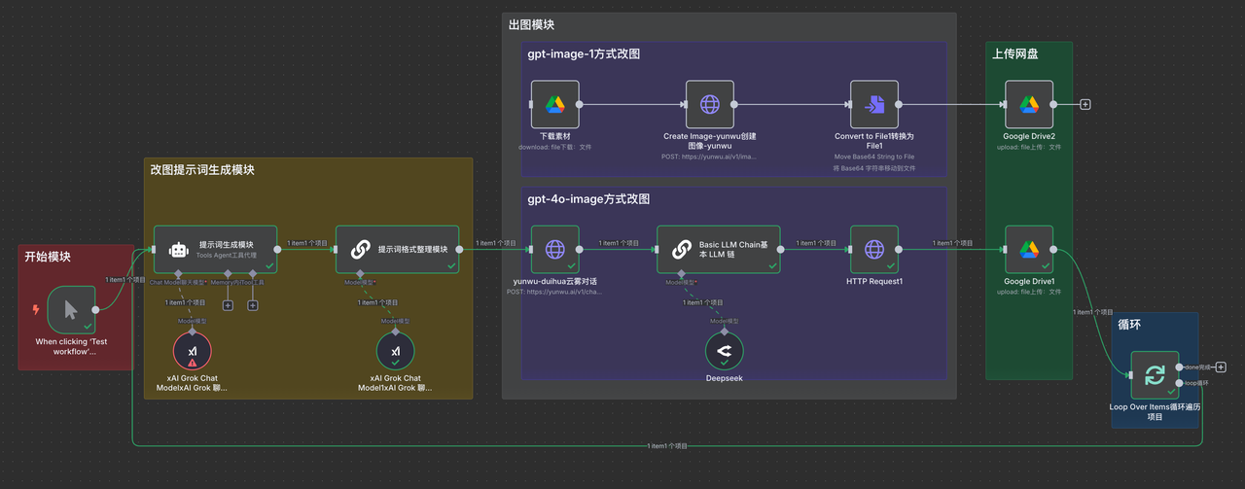Open the Google Drive2 upload node
This screenshot has height=489, width=1245.
pos(1029,104)
